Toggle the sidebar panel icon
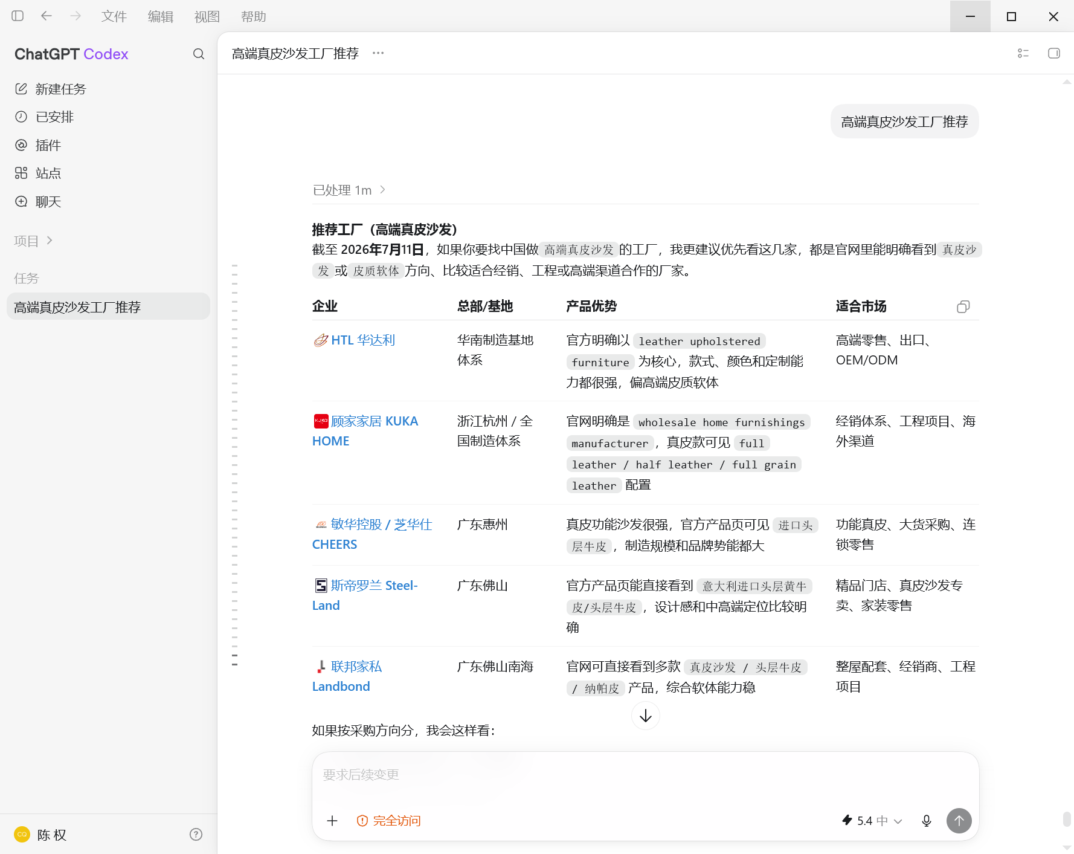The height and width of the screenshot is (854, 1074). [18, 16]
